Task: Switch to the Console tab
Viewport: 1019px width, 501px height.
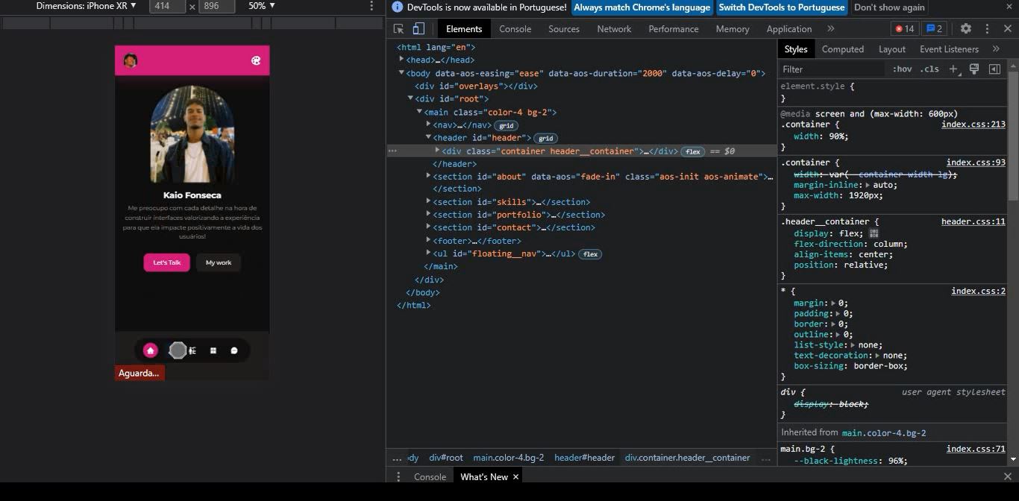Action: [515, 29]
